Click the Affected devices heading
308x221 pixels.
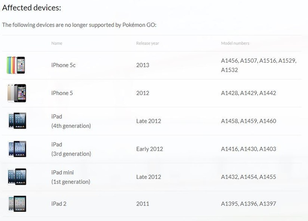(31, 8)
